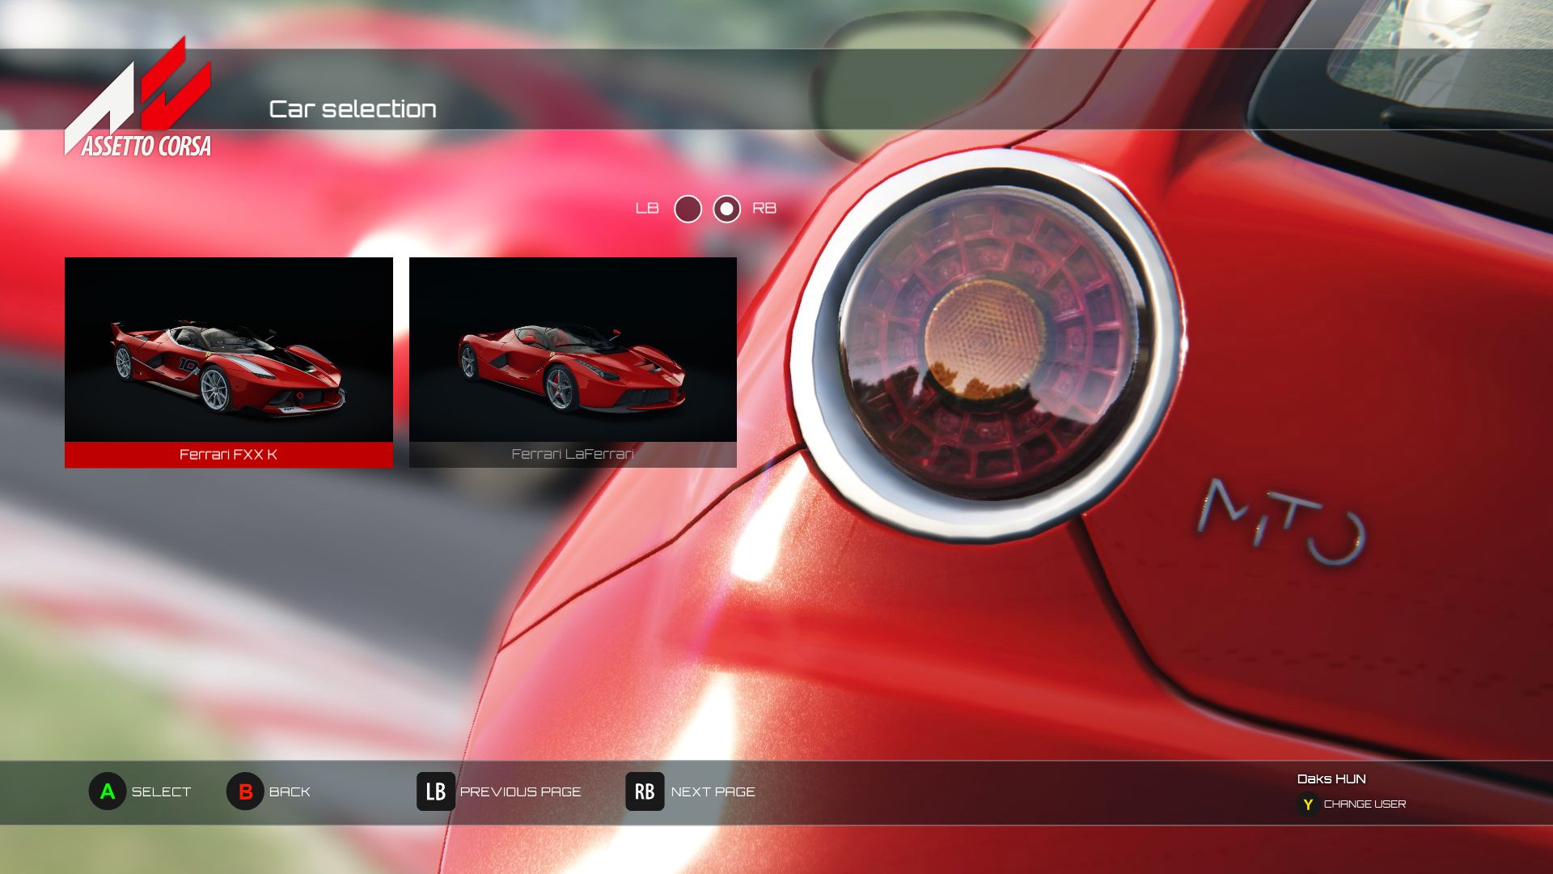The image size is (1553, 874).
Task: Click the small LB label beside the page dots
Action: point(647,209)
